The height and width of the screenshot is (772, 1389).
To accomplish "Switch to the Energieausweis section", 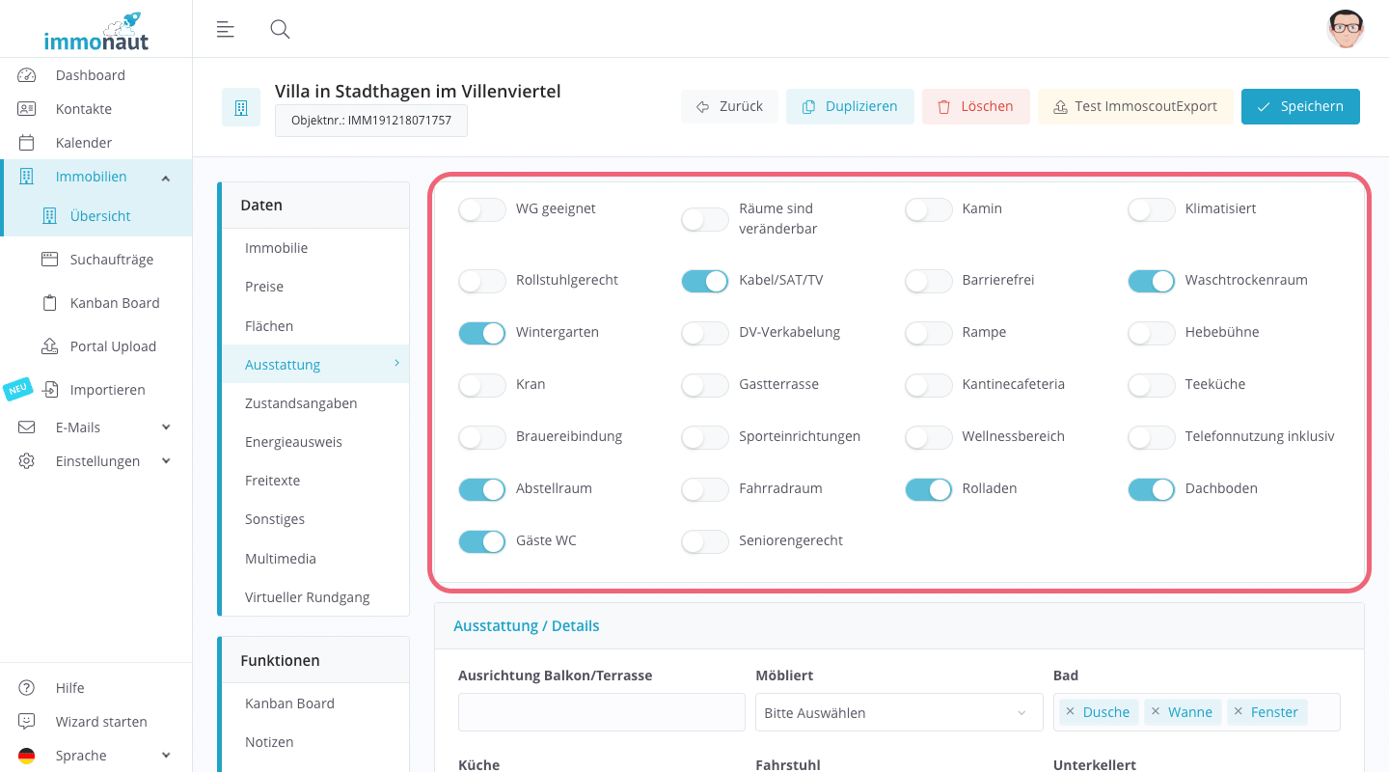I will click(x=293, y=442).
